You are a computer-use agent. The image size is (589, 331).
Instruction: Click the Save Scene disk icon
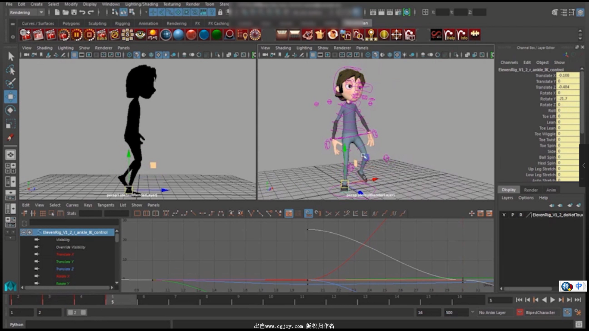click(74, 12)
